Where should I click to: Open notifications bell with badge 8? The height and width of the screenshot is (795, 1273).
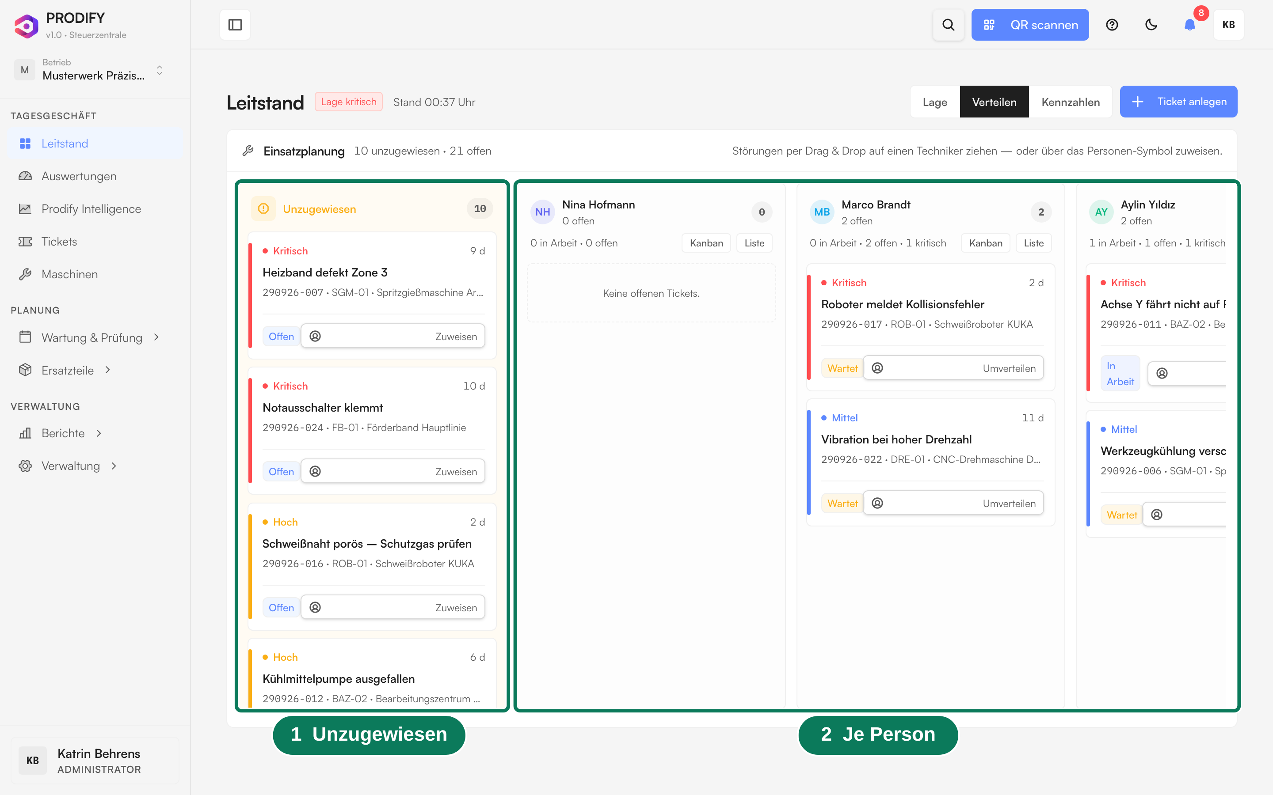(x=1190, y=25)
